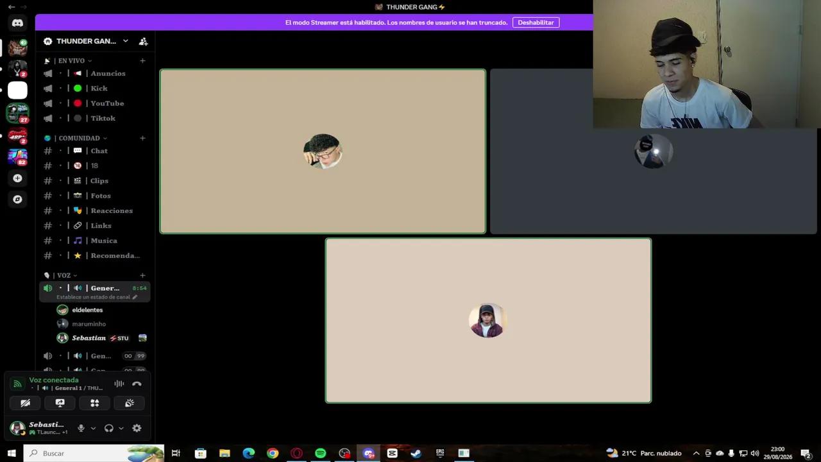The height and width of the screenshot is (462, 821).
Task: Share your screen from voice panel
Action: click(x=60, y=403)
